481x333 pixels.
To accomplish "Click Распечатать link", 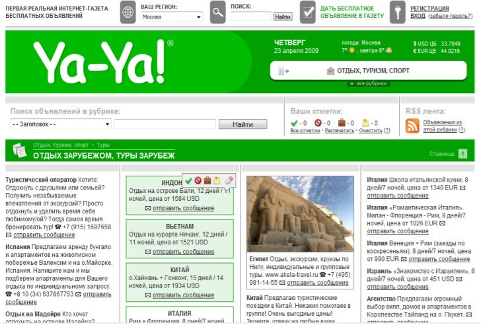I will click(x=340, y=131).
